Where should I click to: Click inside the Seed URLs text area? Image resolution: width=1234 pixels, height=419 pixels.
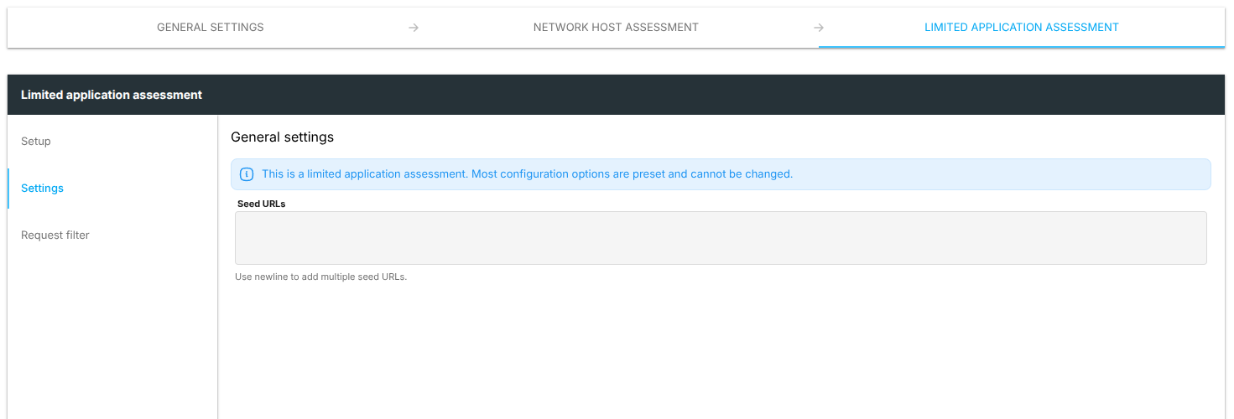coord(721,238)
